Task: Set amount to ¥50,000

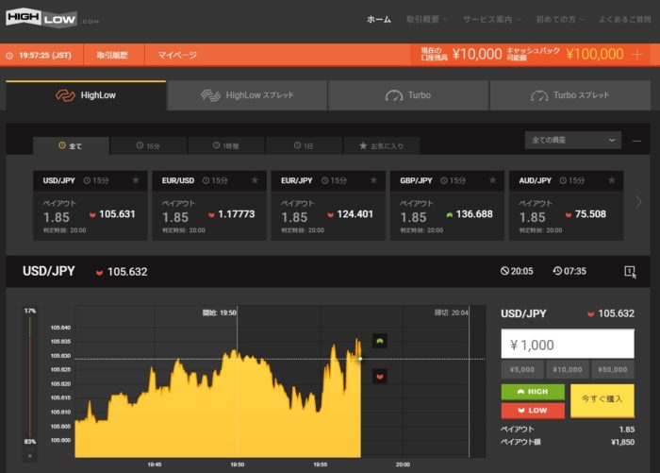Action: click(x=613, y=370)
